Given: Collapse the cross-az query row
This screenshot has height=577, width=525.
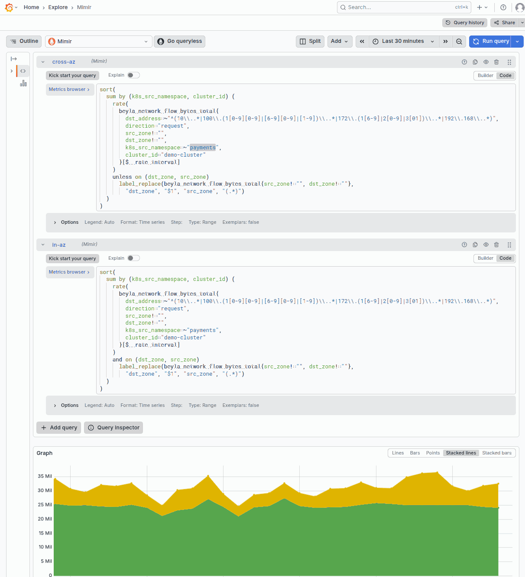Looking at the screenshot, I should tap(43, 62).
